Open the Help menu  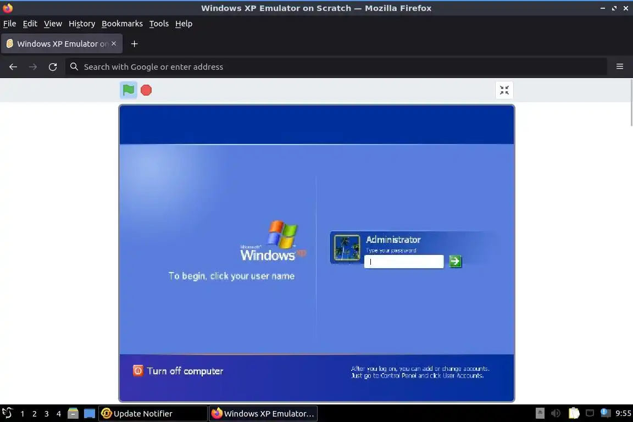coord(184,24)
